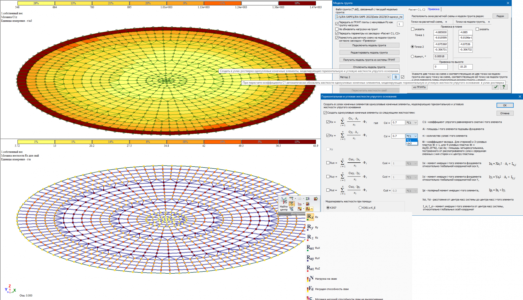
Task: Select the Азимут radio button
Action: 412,56
